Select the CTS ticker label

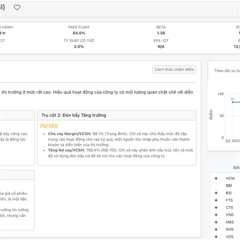pyautogui.click(x=229, y=208)
